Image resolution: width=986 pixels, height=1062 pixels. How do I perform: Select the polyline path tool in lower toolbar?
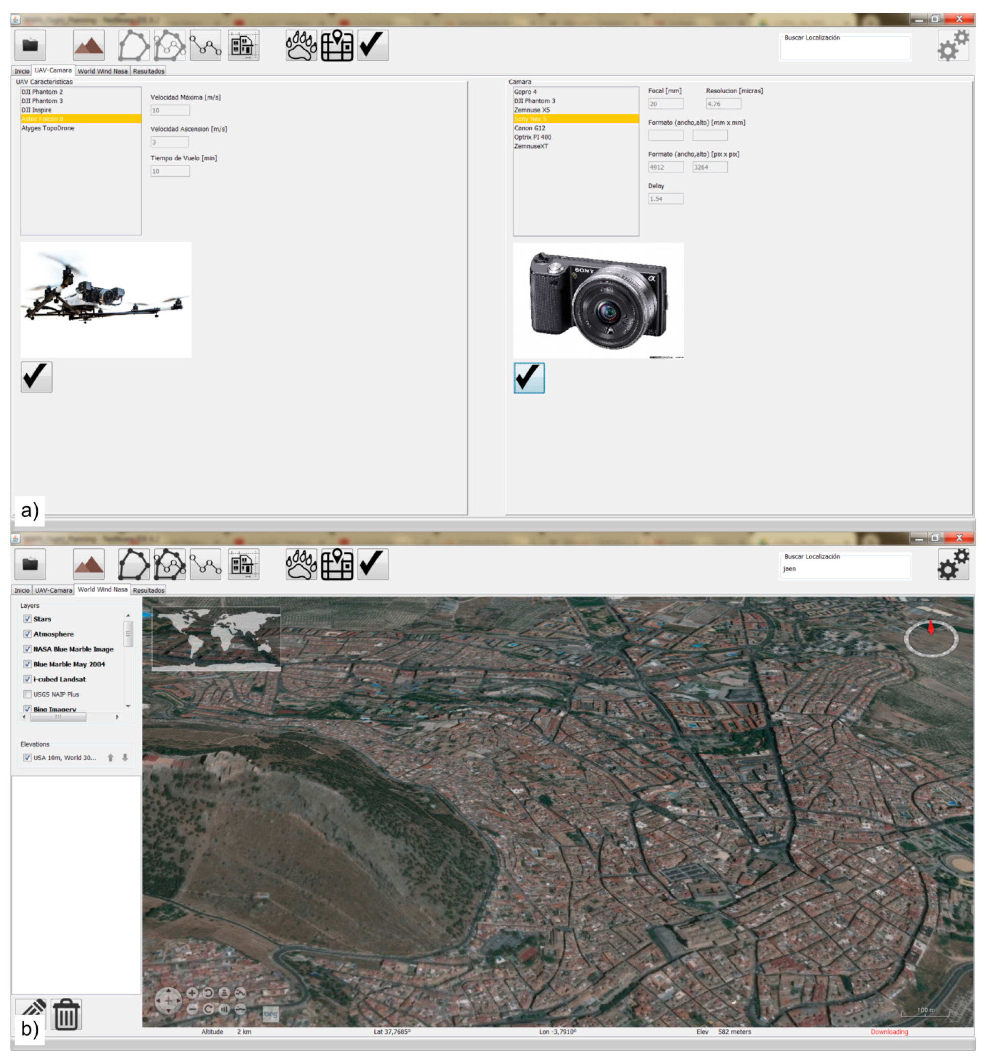pos(205,564)
